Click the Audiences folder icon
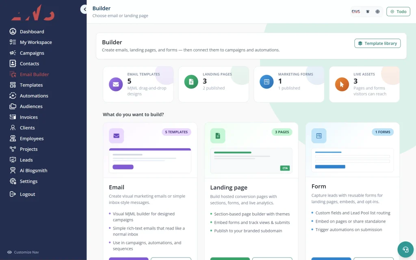 click(13, 106)
